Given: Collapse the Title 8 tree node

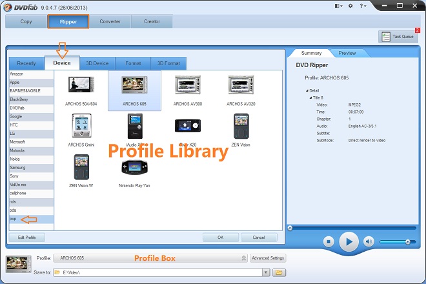Looking at the screenshot, I should 311,98.
